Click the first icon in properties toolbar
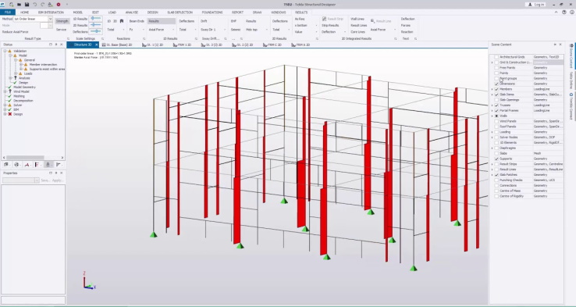576x307 pixels. 6,165
